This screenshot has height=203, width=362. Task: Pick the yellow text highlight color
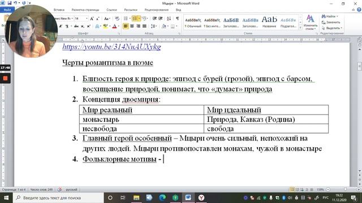[105, 27]
